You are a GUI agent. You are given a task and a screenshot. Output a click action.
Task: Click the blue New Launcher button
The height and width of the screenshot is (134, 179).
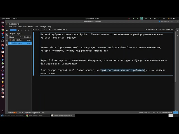click(x=13, y=30)
